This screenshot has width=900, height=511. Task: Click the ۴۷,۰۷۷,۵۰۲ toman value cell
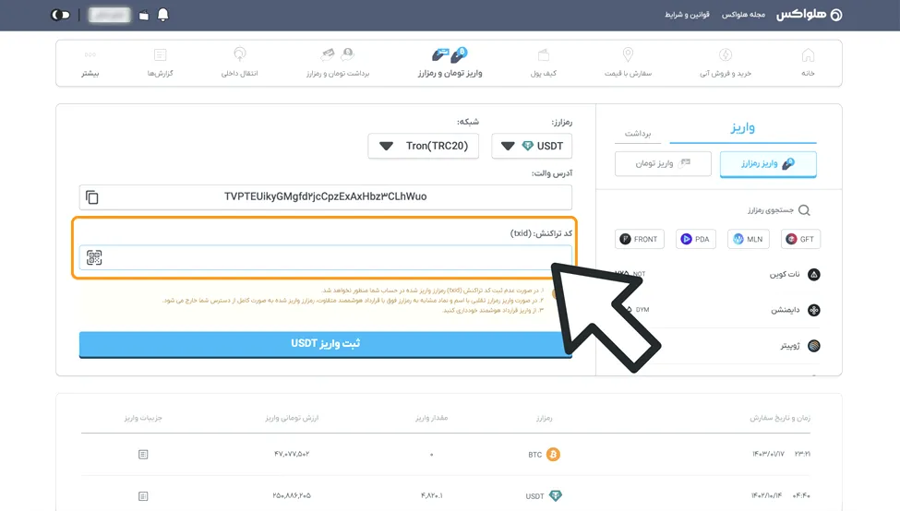coord(292,454)
